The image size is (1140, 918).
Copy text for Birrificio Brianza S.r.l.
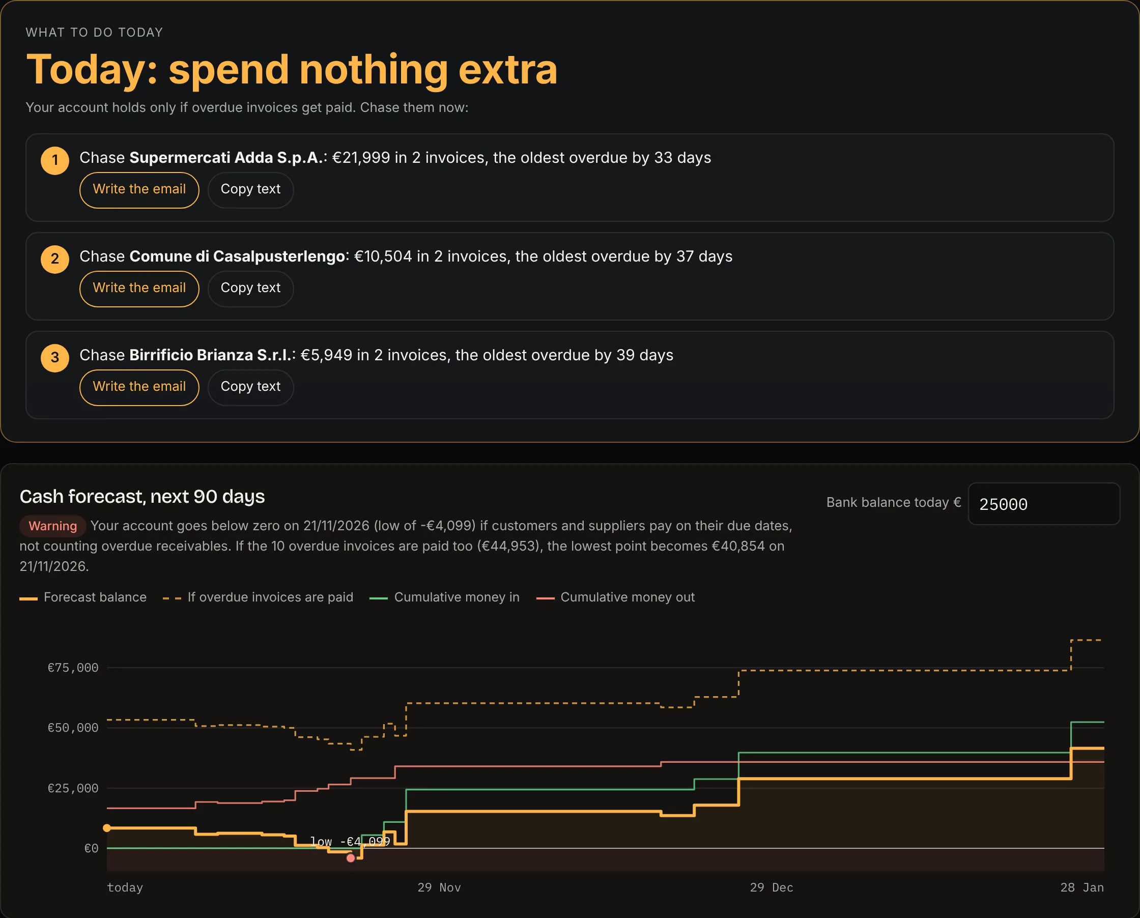click(250, 387)
